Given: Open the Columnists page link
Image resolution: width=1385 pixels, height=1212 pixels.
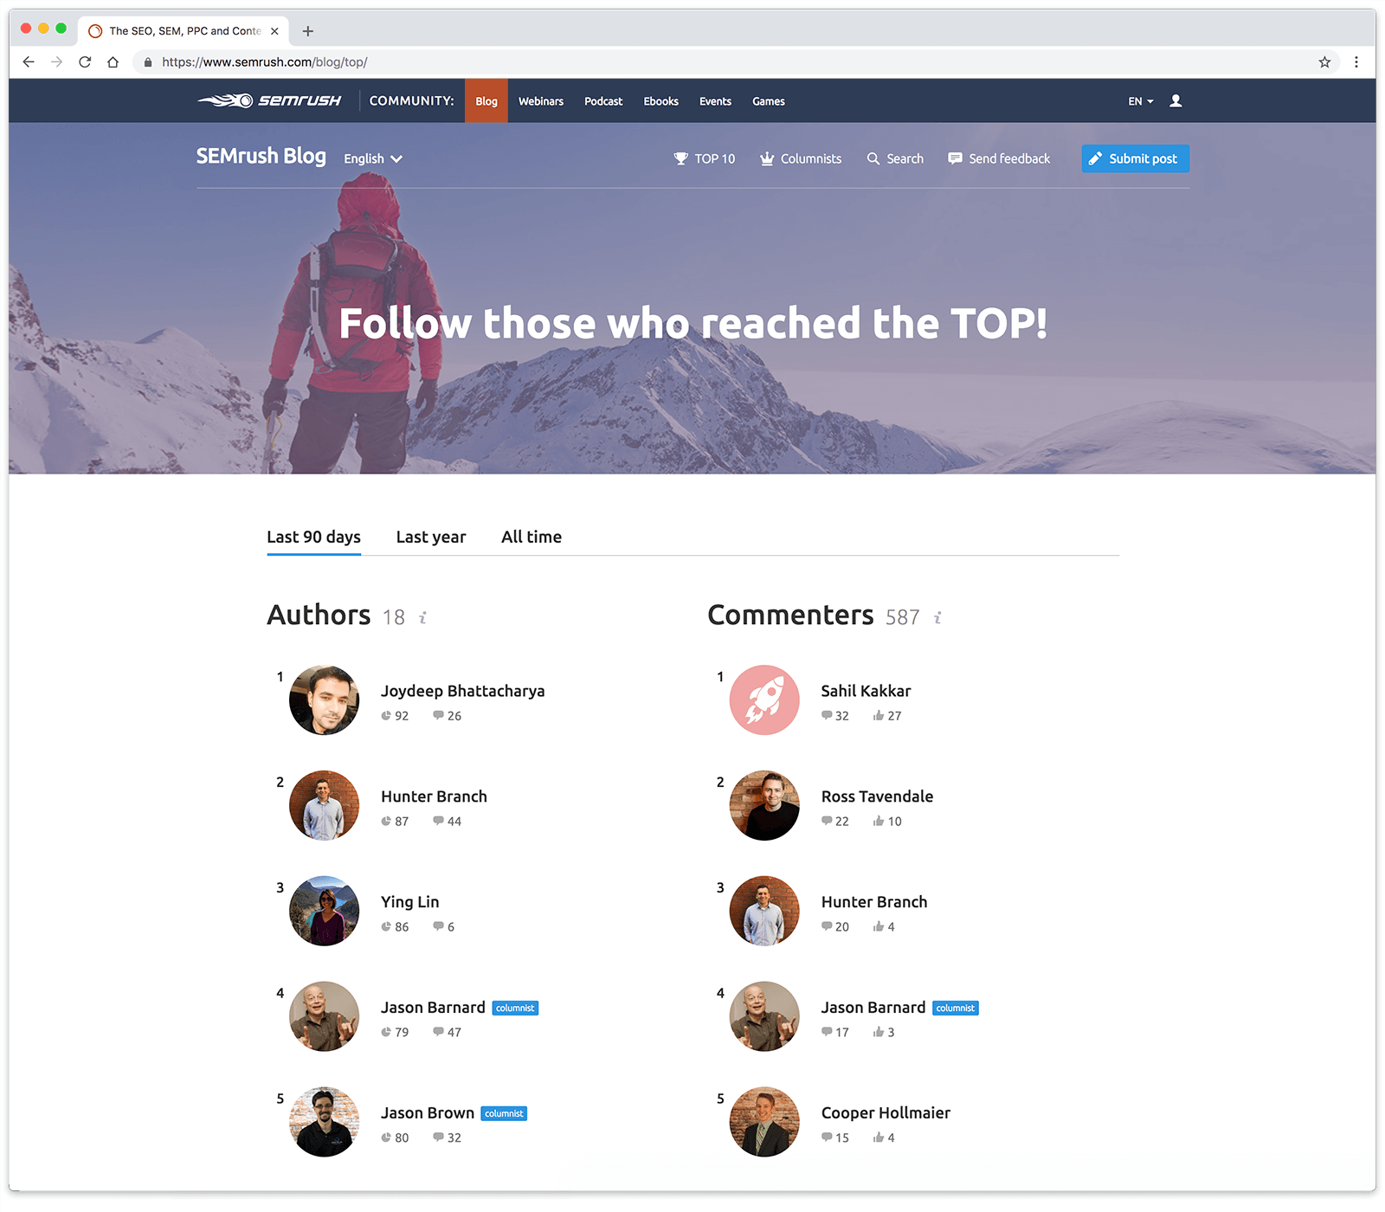Looking at the screenshot, I should (801, 158).
